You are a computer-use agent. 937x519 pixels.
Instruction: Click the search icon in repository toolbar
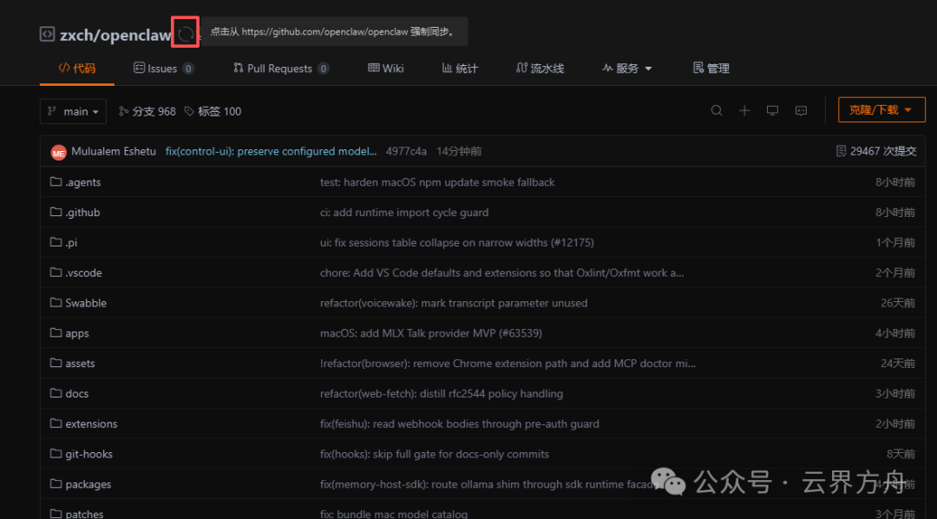pos(717,110)
